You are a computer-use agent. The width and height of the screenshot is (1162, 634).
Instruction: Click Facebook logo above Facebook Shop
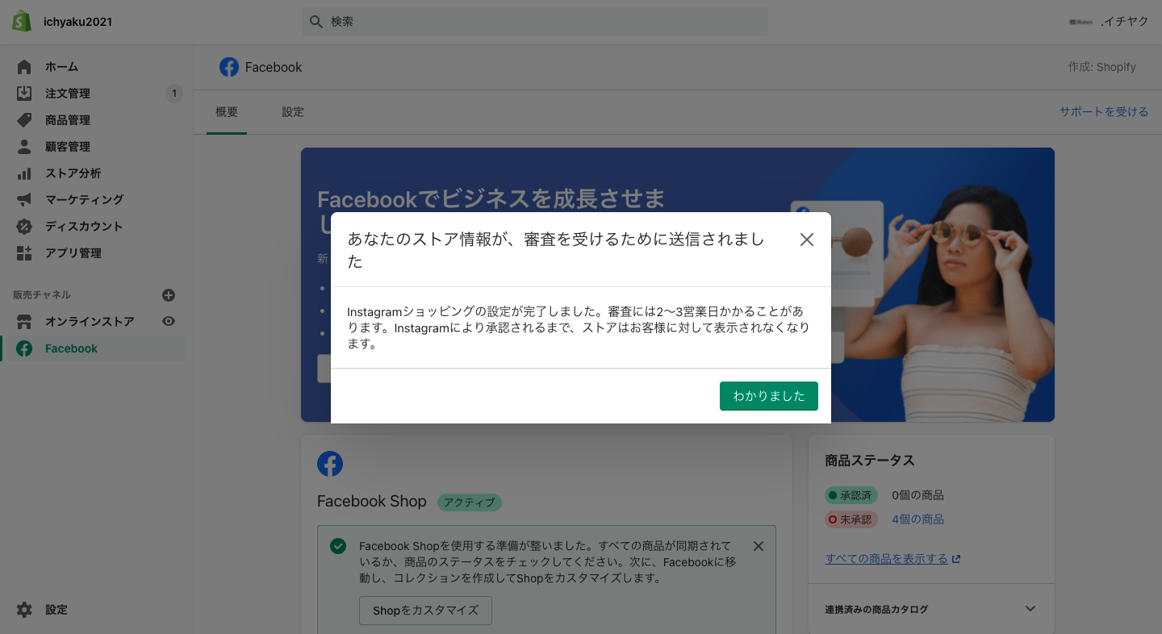[330, 464]
